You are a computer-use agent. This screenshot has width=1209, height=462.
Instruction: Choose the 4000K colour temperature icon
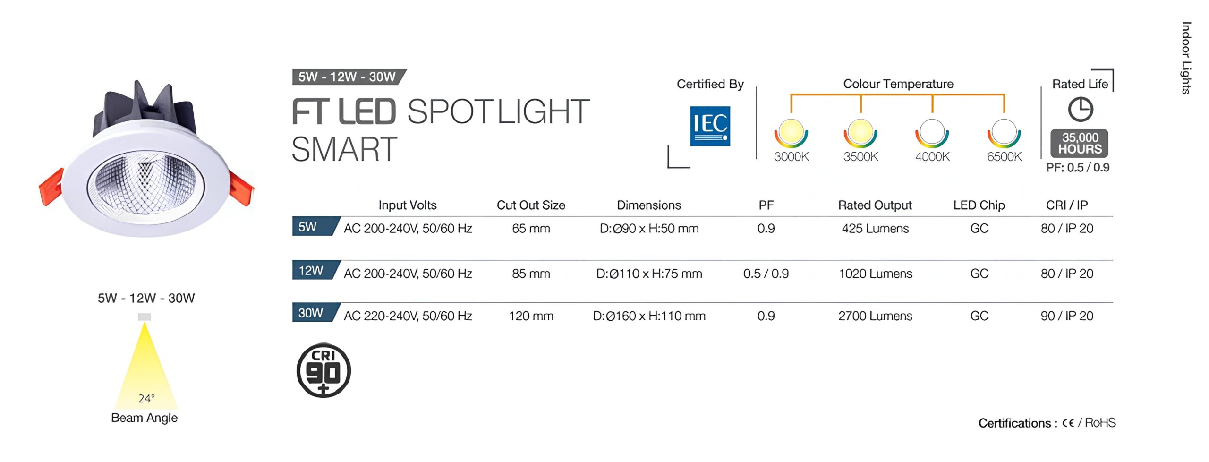pos(932,133)
